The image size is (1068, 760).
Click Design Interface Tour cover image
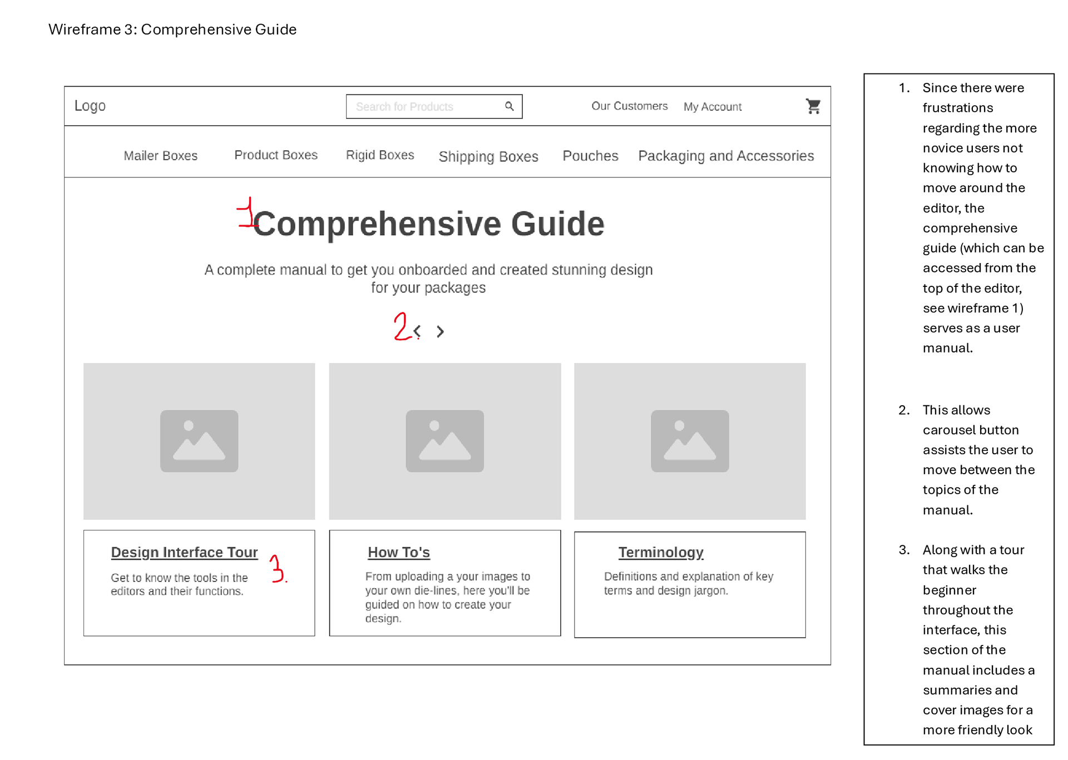[x=199, y=441]
